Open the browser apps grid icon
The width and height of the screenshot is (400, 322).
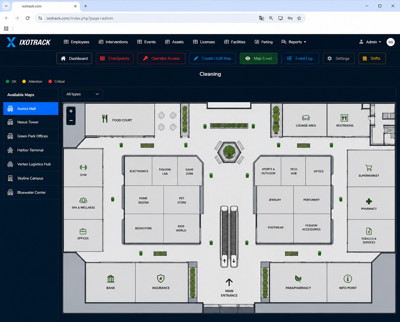(6, 29)
